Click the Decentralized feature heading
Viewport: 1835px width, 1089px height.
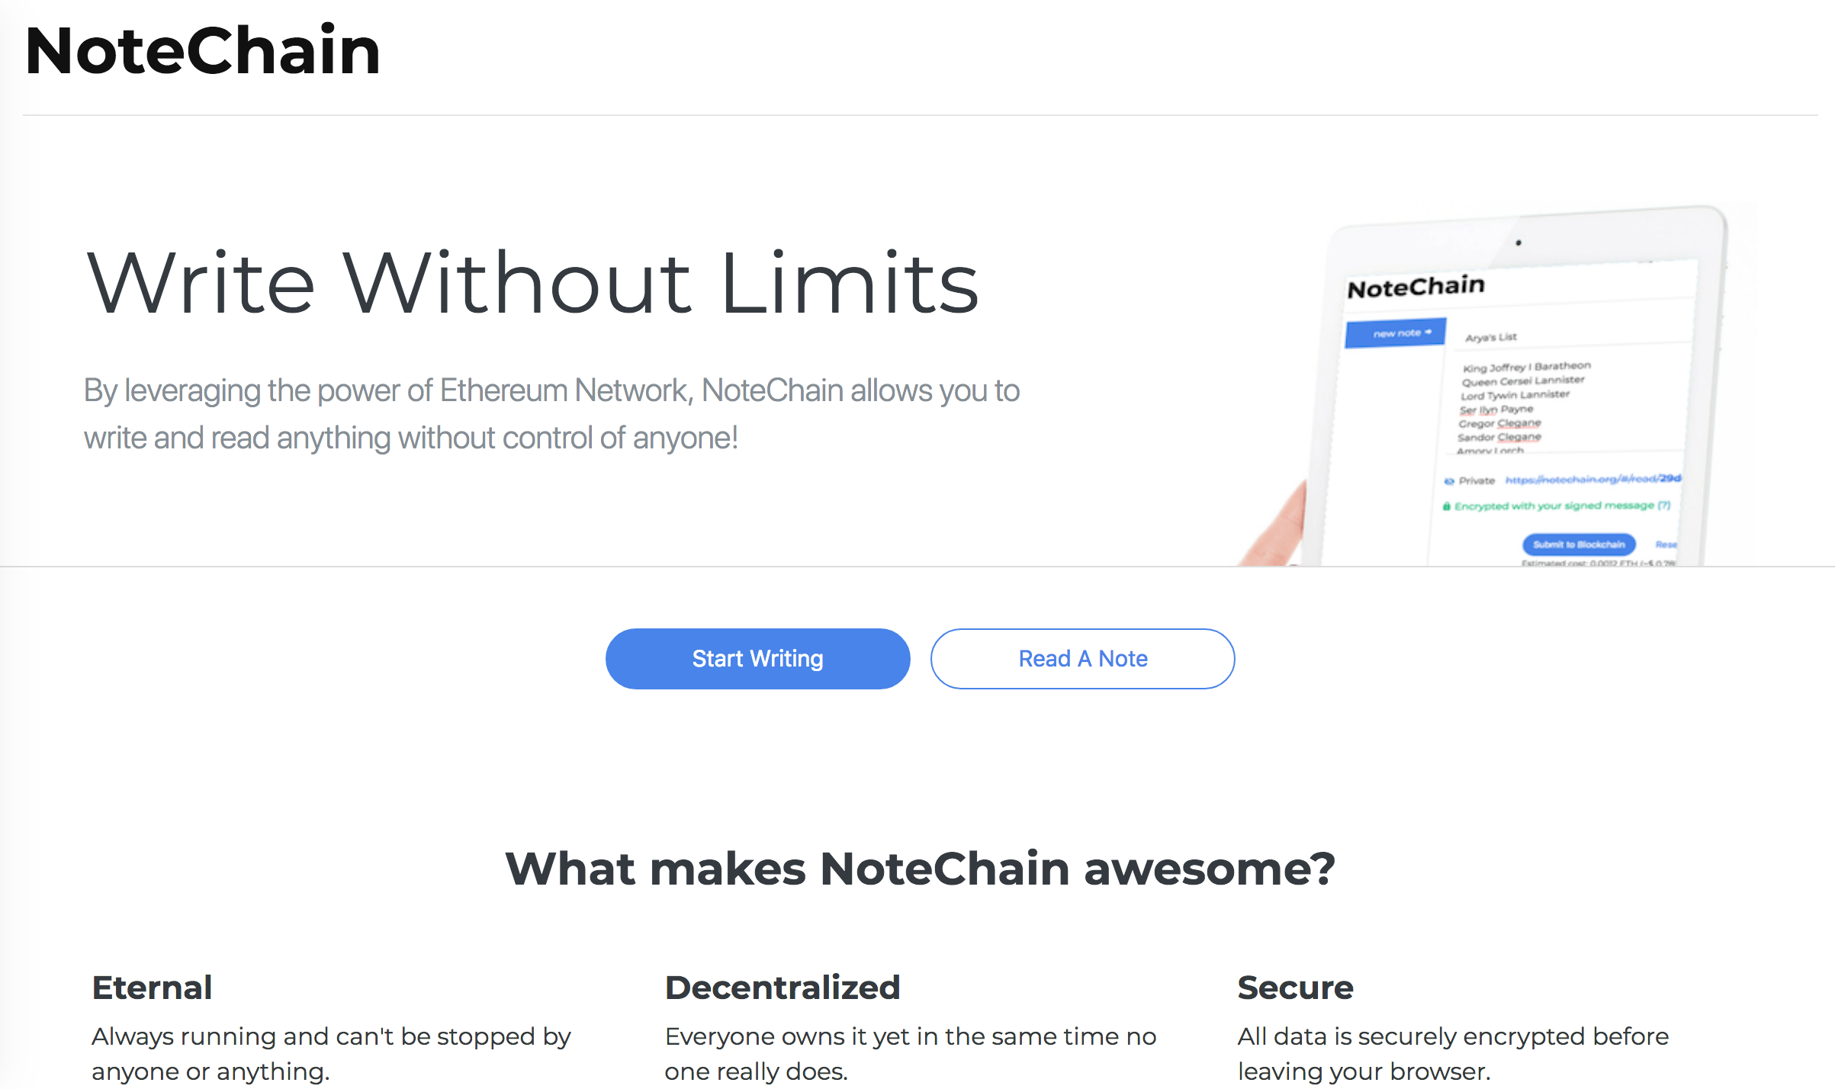(x=783, y=988)
